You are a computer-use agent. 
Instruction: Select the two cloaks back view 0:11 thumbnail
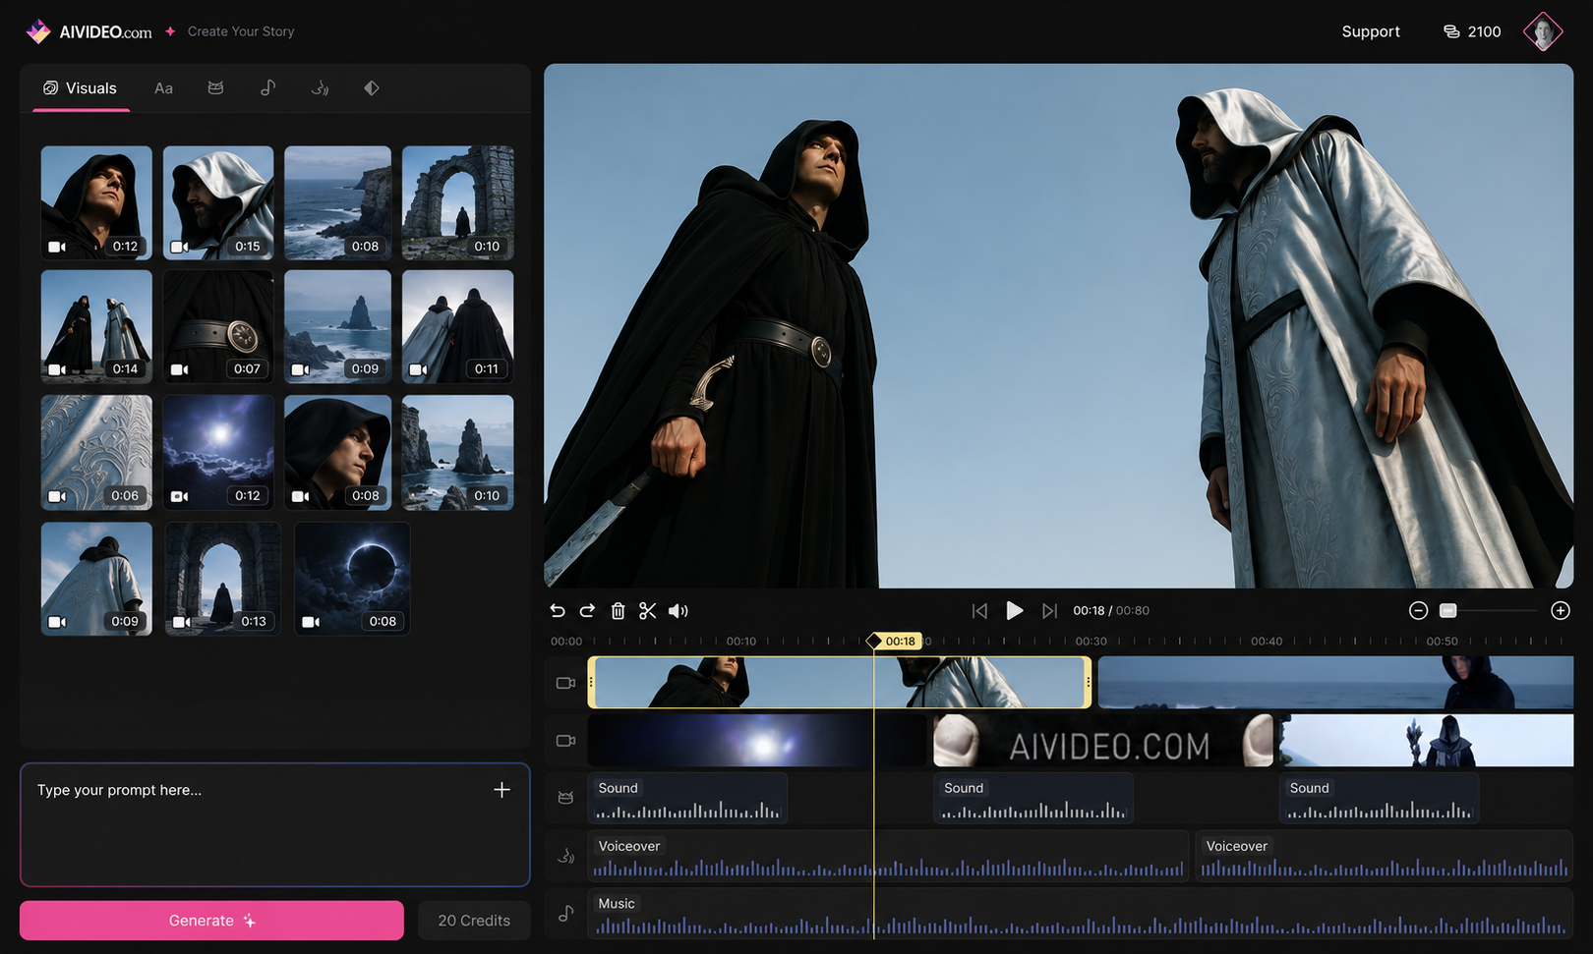click(x=458, y=326)
